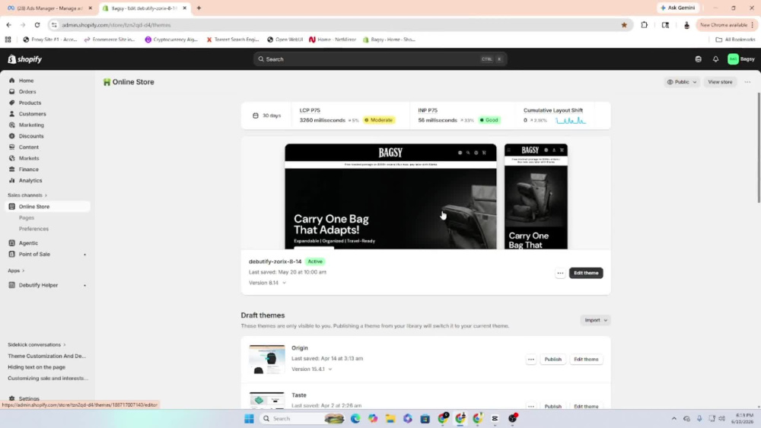Screen dimensions: 761x428
Task: Open the Customers section
Action: point(32,114)
